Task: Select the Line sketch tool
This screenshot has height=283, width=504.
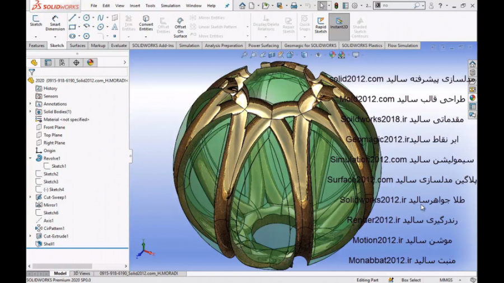Action: pyautogui.click(x=72, y=18)
